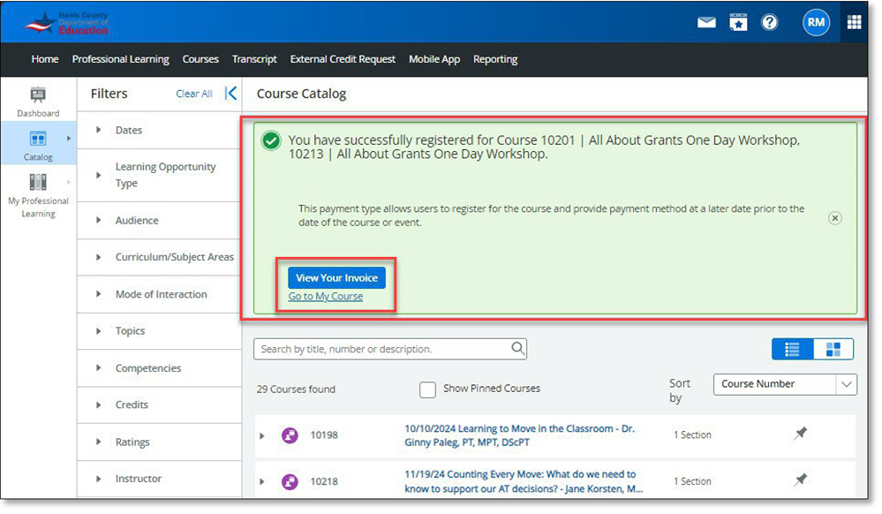882x514 pixels.
Task: Click the View Your Invoice button
Action: [336, 277]
